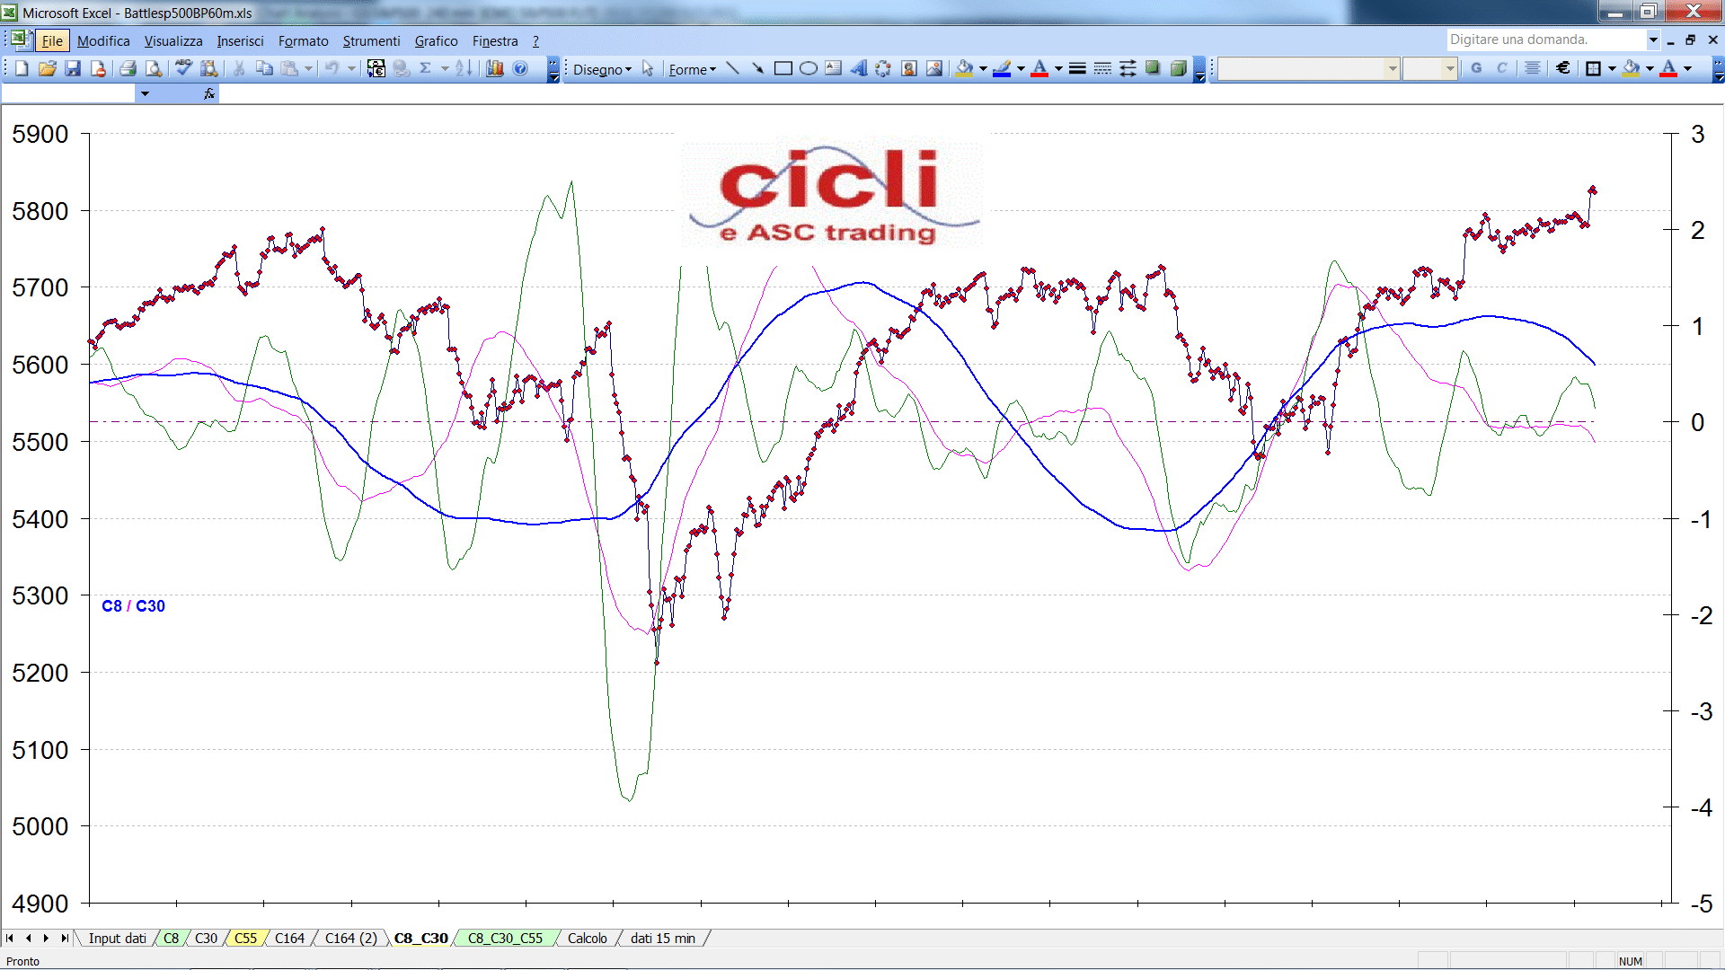This screenshot has height=970, width=1725.
Task: Apply the euro currency format
Action: pyautogui.click(x=1563, y=68)
